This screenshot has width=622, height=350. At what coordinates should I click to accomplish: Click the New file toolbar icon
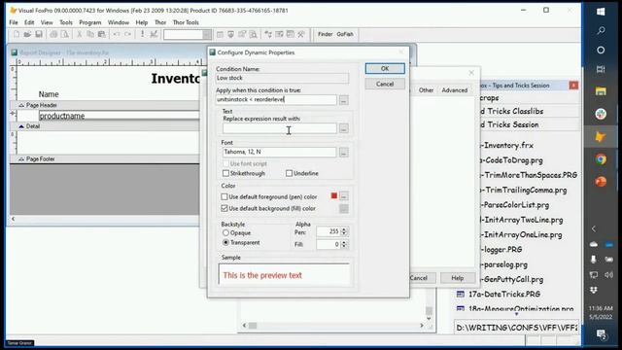[x=17, y=35]
